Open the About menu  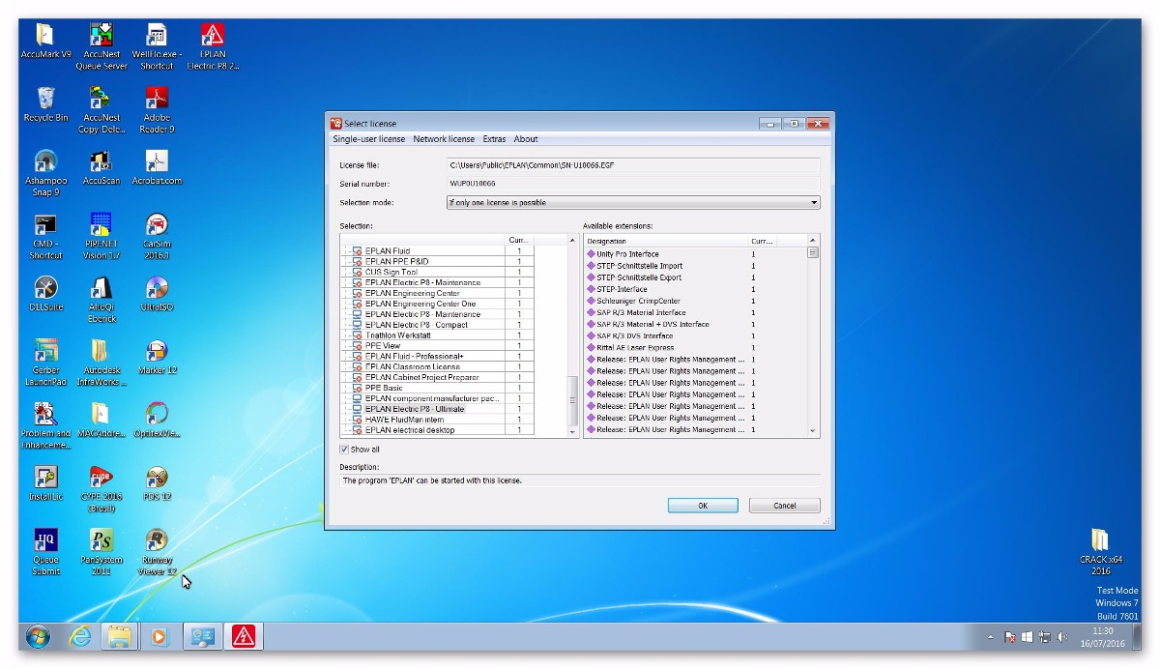point(526,139)
